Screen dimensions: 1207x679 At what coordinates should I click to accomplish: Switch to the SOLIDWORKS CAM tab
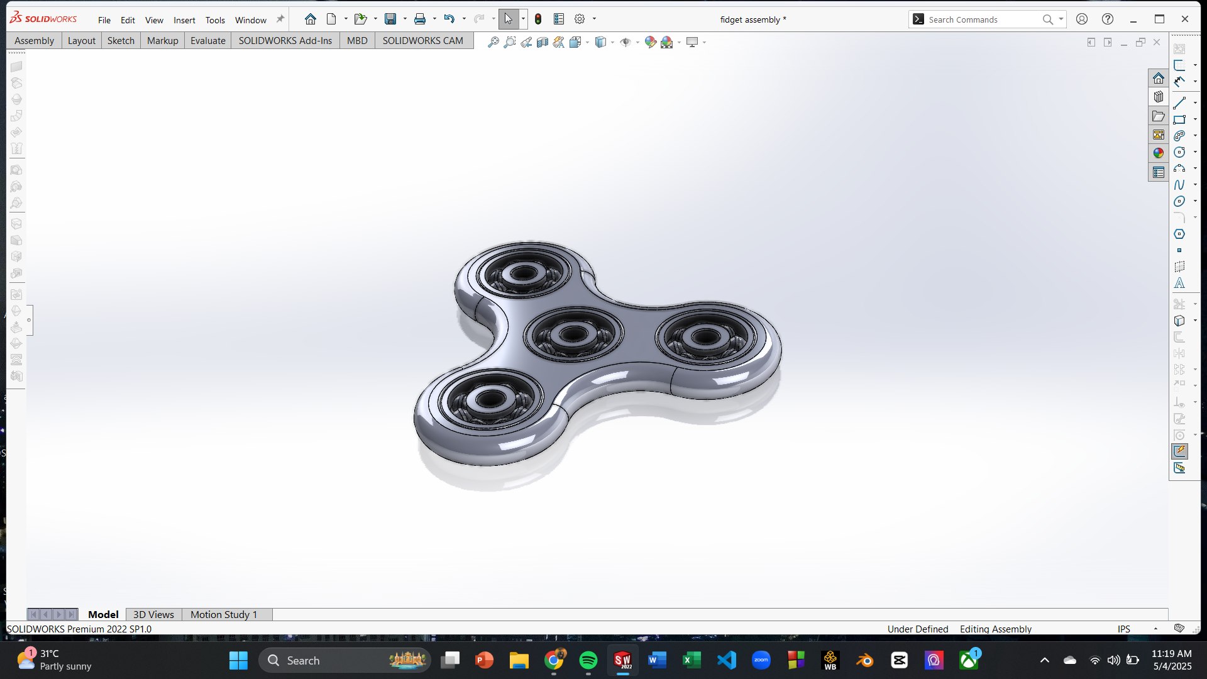pyautogui.click(x=422, y=41)
